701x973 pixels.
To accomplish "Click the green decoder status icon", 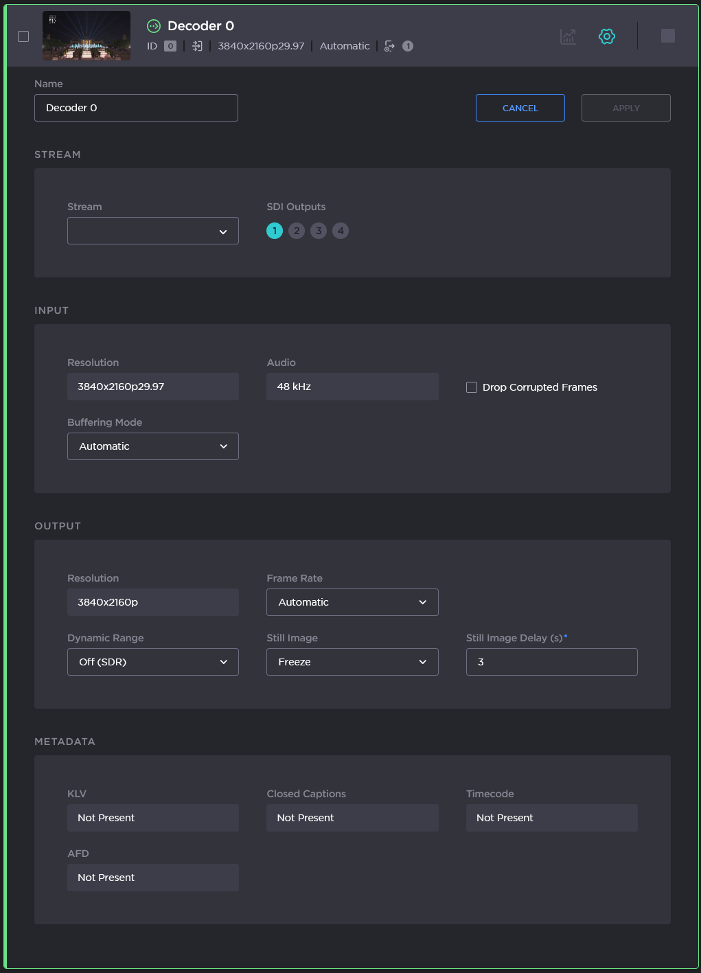I will pos(154,26).
